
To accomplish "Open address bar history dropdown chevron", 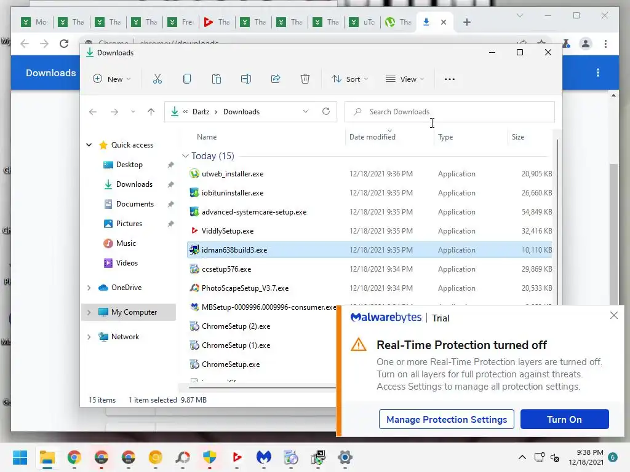I will pos(306,111).
